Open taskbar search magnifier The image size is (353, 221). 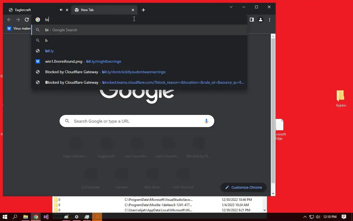pos(15,217)
